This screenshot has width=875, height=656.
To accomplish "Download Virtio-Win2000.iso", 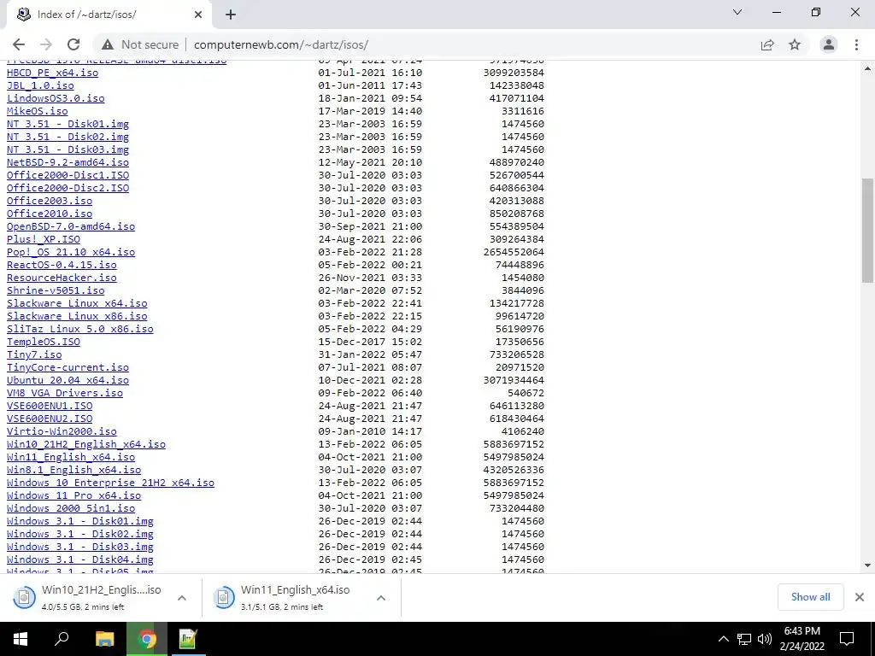I will pos(62,431).
